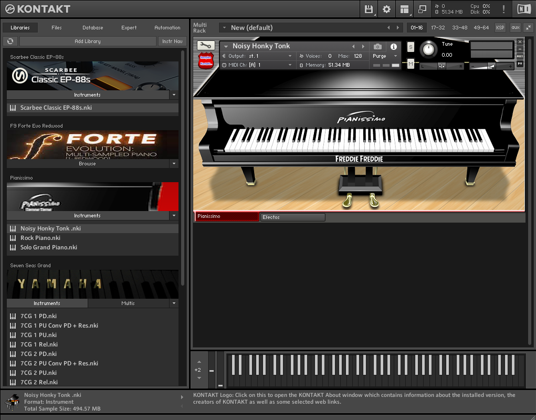Minimize the rack with the collapse icon
This screenshot has width=536, height=420.
coord(529,28)
